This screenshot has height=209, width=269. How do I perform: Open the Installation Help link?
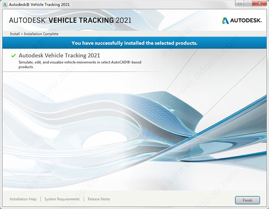(23, 199)
